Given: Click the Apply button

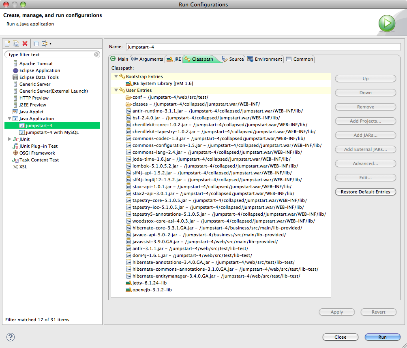Looking at the screenshot, I should pyautogui.click(x=336, y=312).
